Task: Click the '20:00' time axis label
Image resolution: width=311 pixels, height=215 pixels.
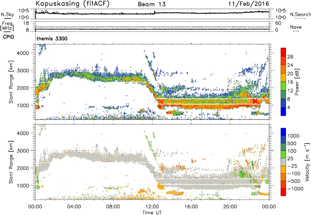Action: tap(230, 207)
